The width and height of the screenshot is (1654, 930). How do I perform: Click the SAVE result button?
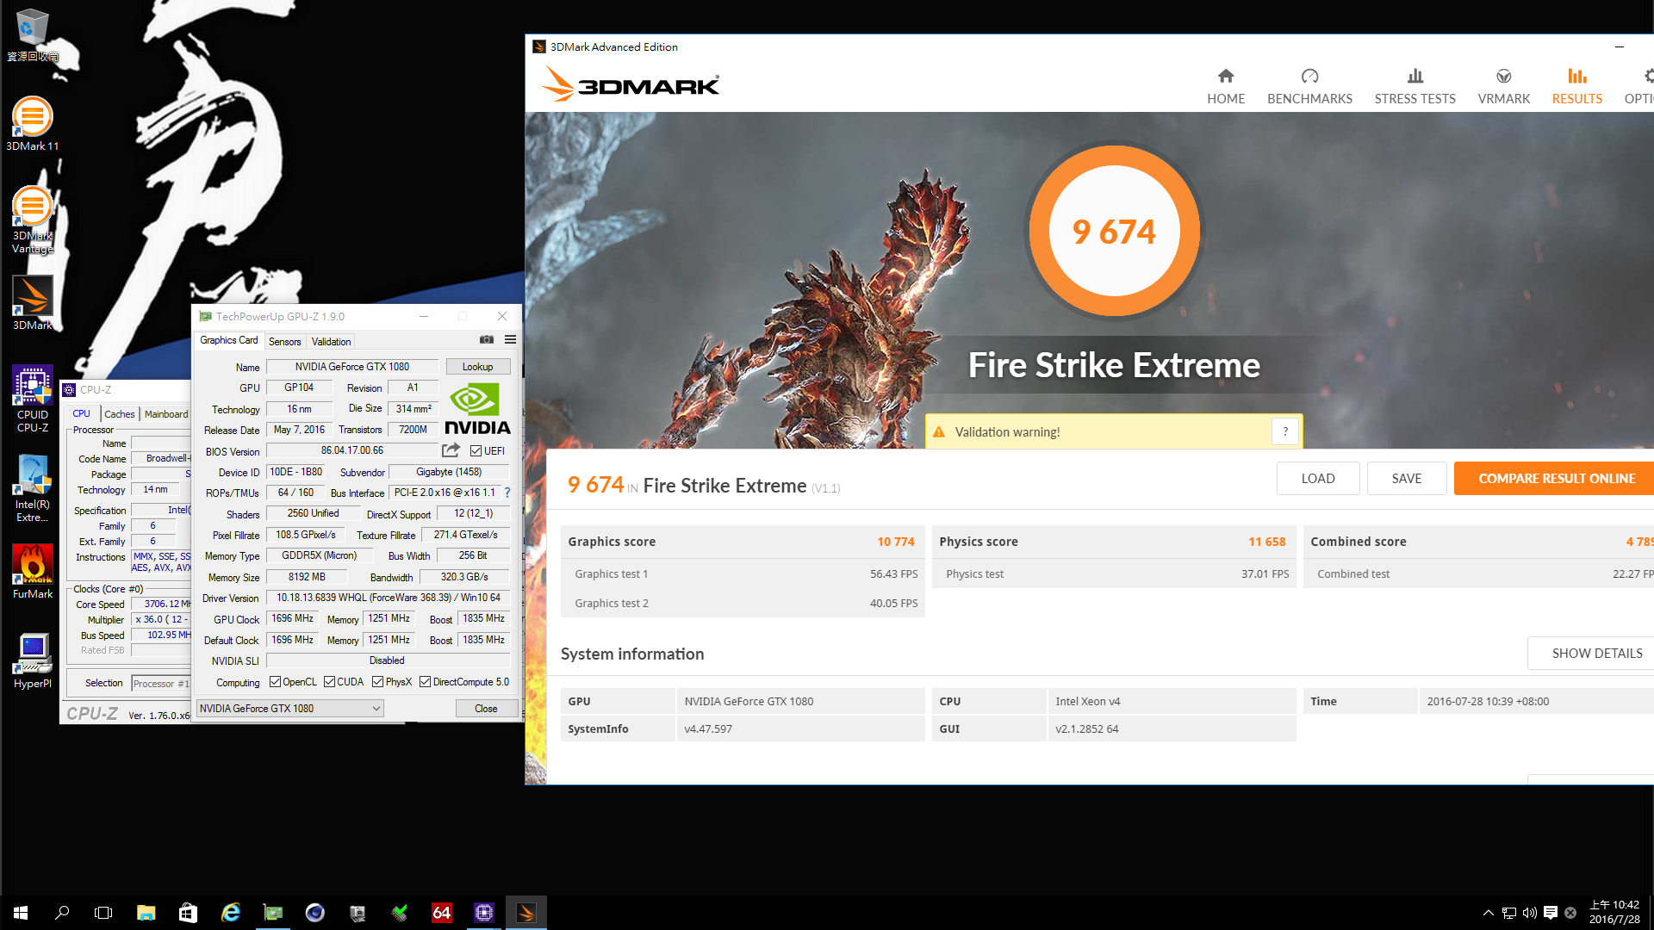1407,478
